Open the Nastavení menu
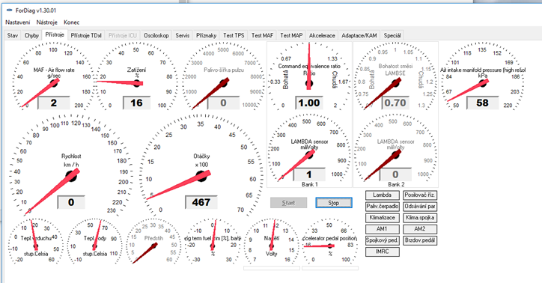 click(18, 22)
